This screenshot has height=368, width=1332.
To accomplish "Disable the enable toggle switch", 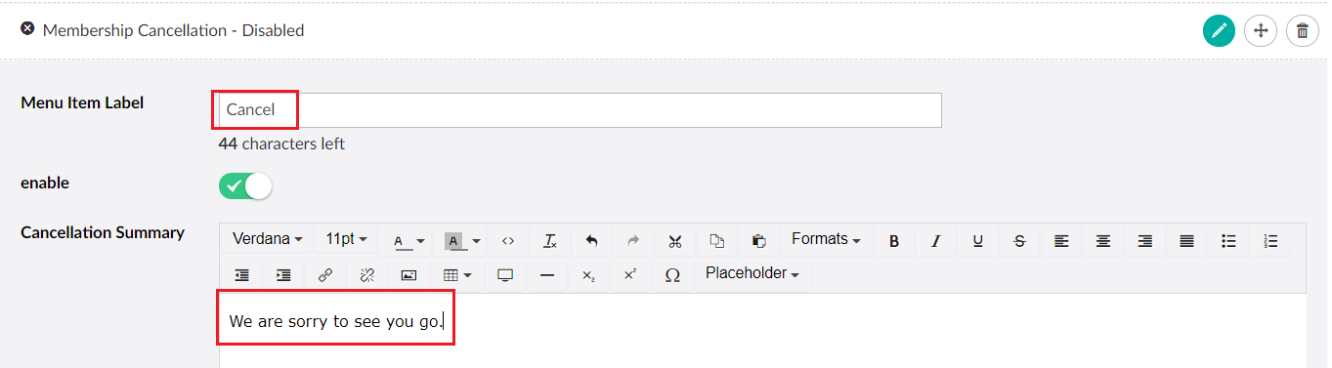I will 245,185.
